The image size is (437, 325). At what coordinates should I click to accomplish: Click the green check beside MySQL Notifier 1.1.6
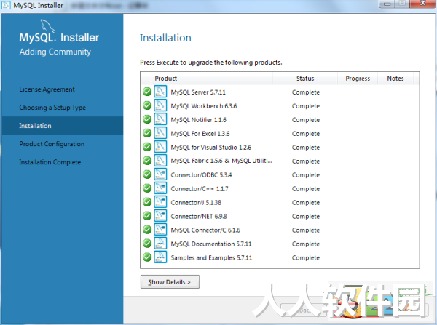(147, 119)
